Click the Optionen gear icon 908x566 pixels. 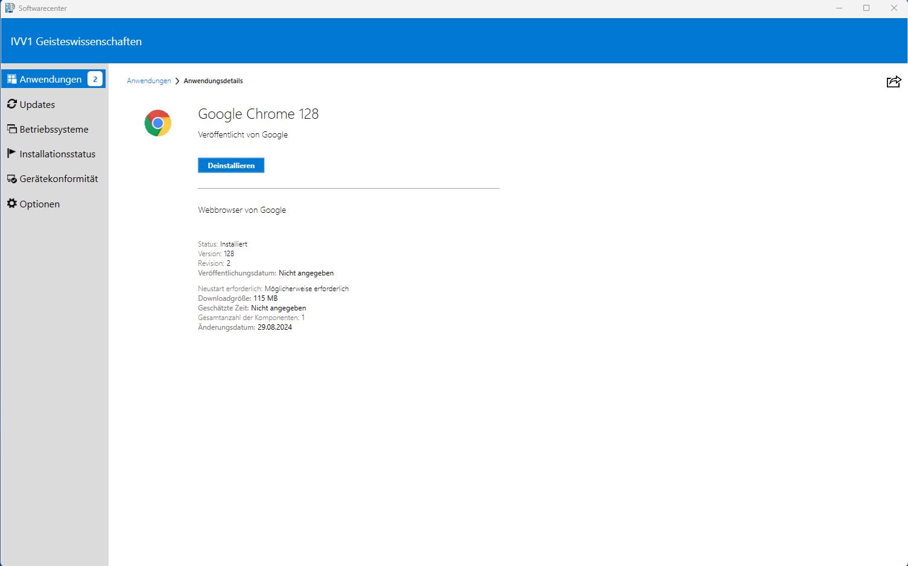point(11,204)
